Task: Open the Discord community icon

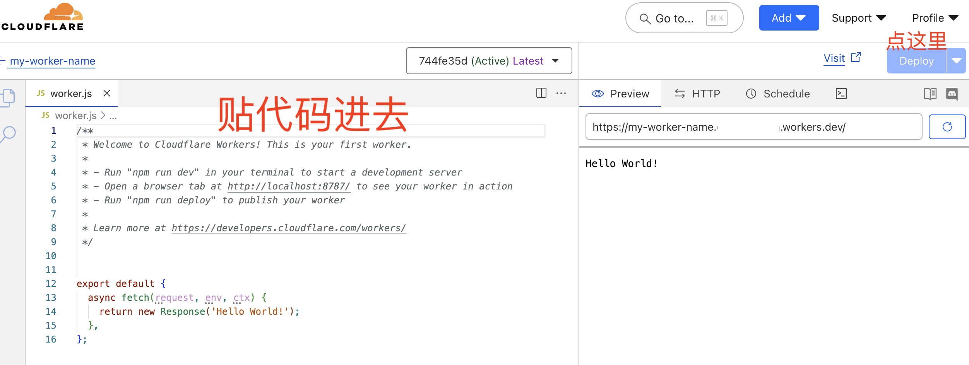Action: click(x=952, y=94)
